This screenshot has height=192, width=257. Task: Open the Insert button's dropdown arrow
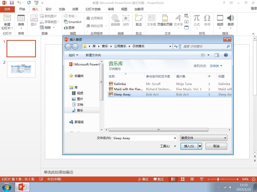pos(200,146)
